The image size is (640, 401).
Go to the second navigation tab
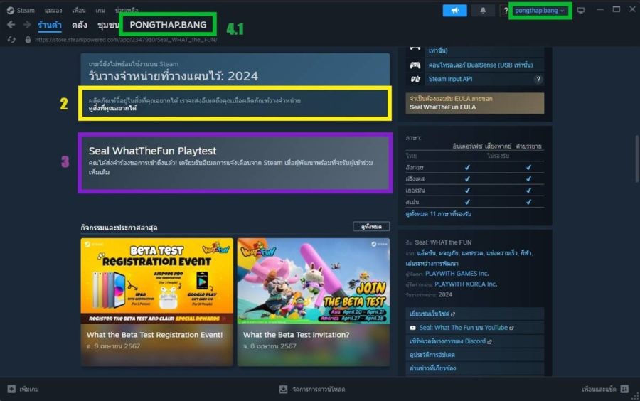pos(79,25)
